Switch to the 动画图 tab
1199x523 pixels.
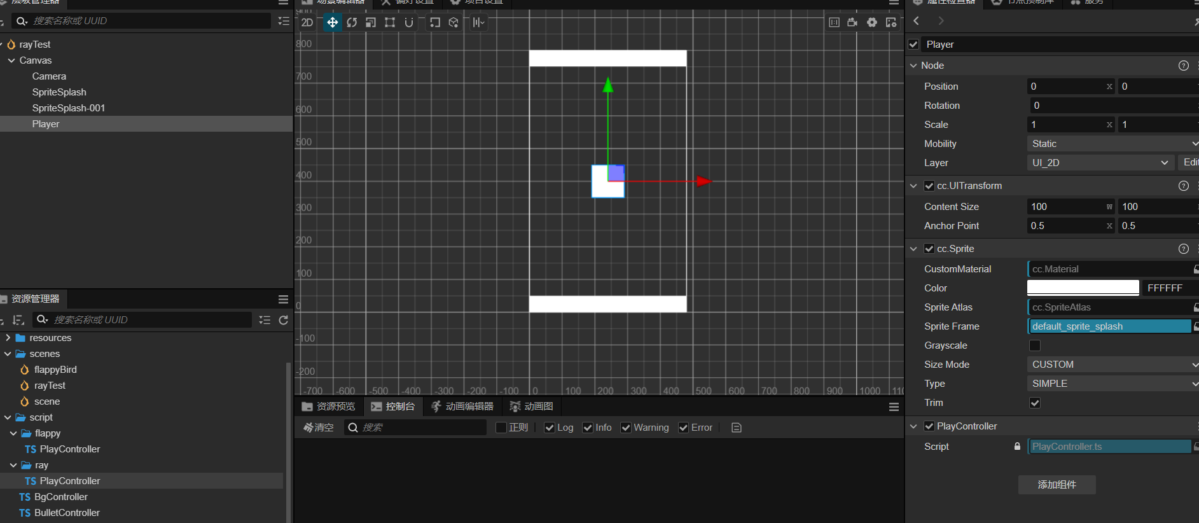pyautogui.click(x=532, y=407)
